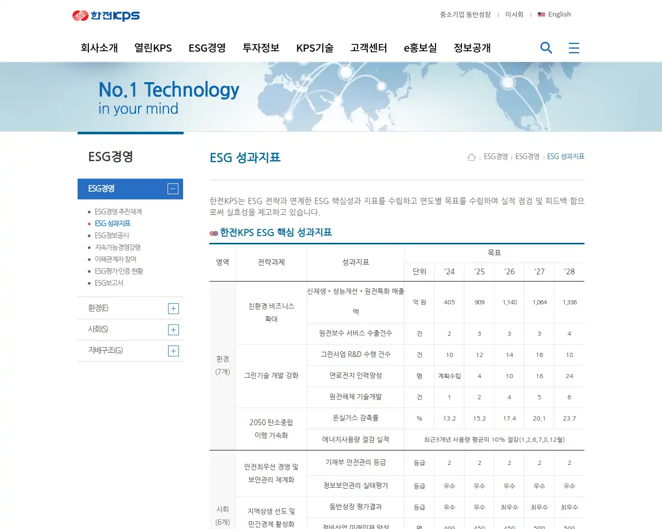Open the site search
The height and width of the screenshot is (529, 662).
(546, 48)
